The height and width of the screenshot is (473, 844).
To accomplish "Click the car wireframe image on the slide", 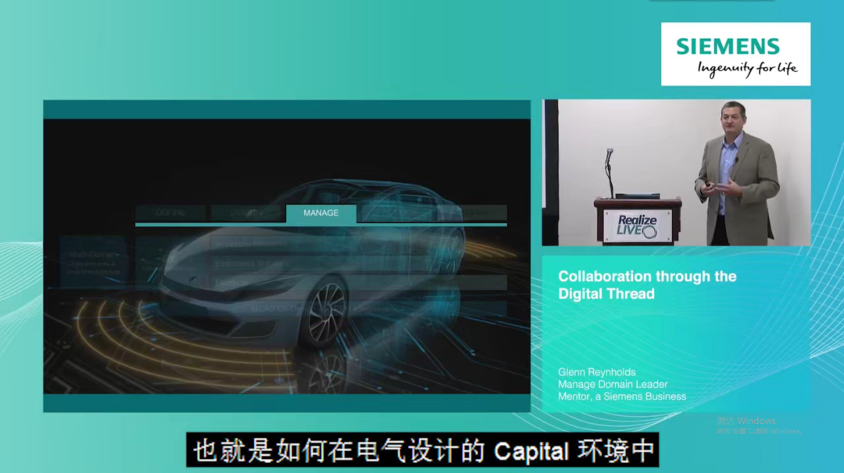I will point(312,264).
